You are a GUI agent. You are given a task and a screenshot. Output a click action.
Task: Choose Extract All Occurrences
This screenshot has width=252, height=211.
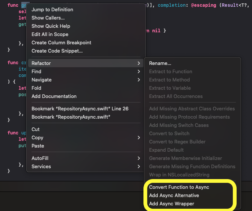pyautogui.click(x=192, y=96)
